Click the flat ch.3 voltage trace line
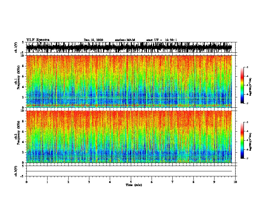This screenshot has height=204, width=265. 129,171
